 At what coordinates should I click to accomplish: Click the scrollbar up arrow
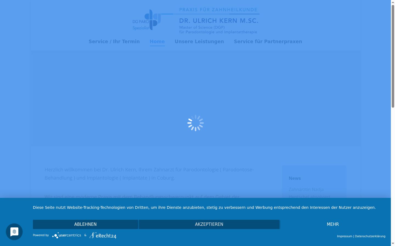point(393,2)
